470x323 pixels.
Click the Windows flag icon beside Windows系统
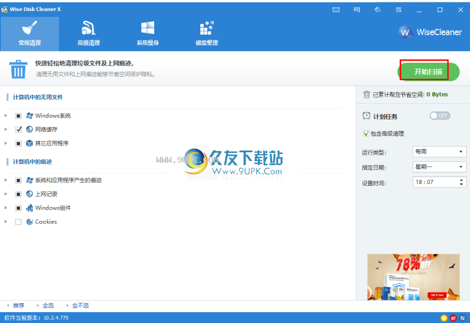pos(29,115)
